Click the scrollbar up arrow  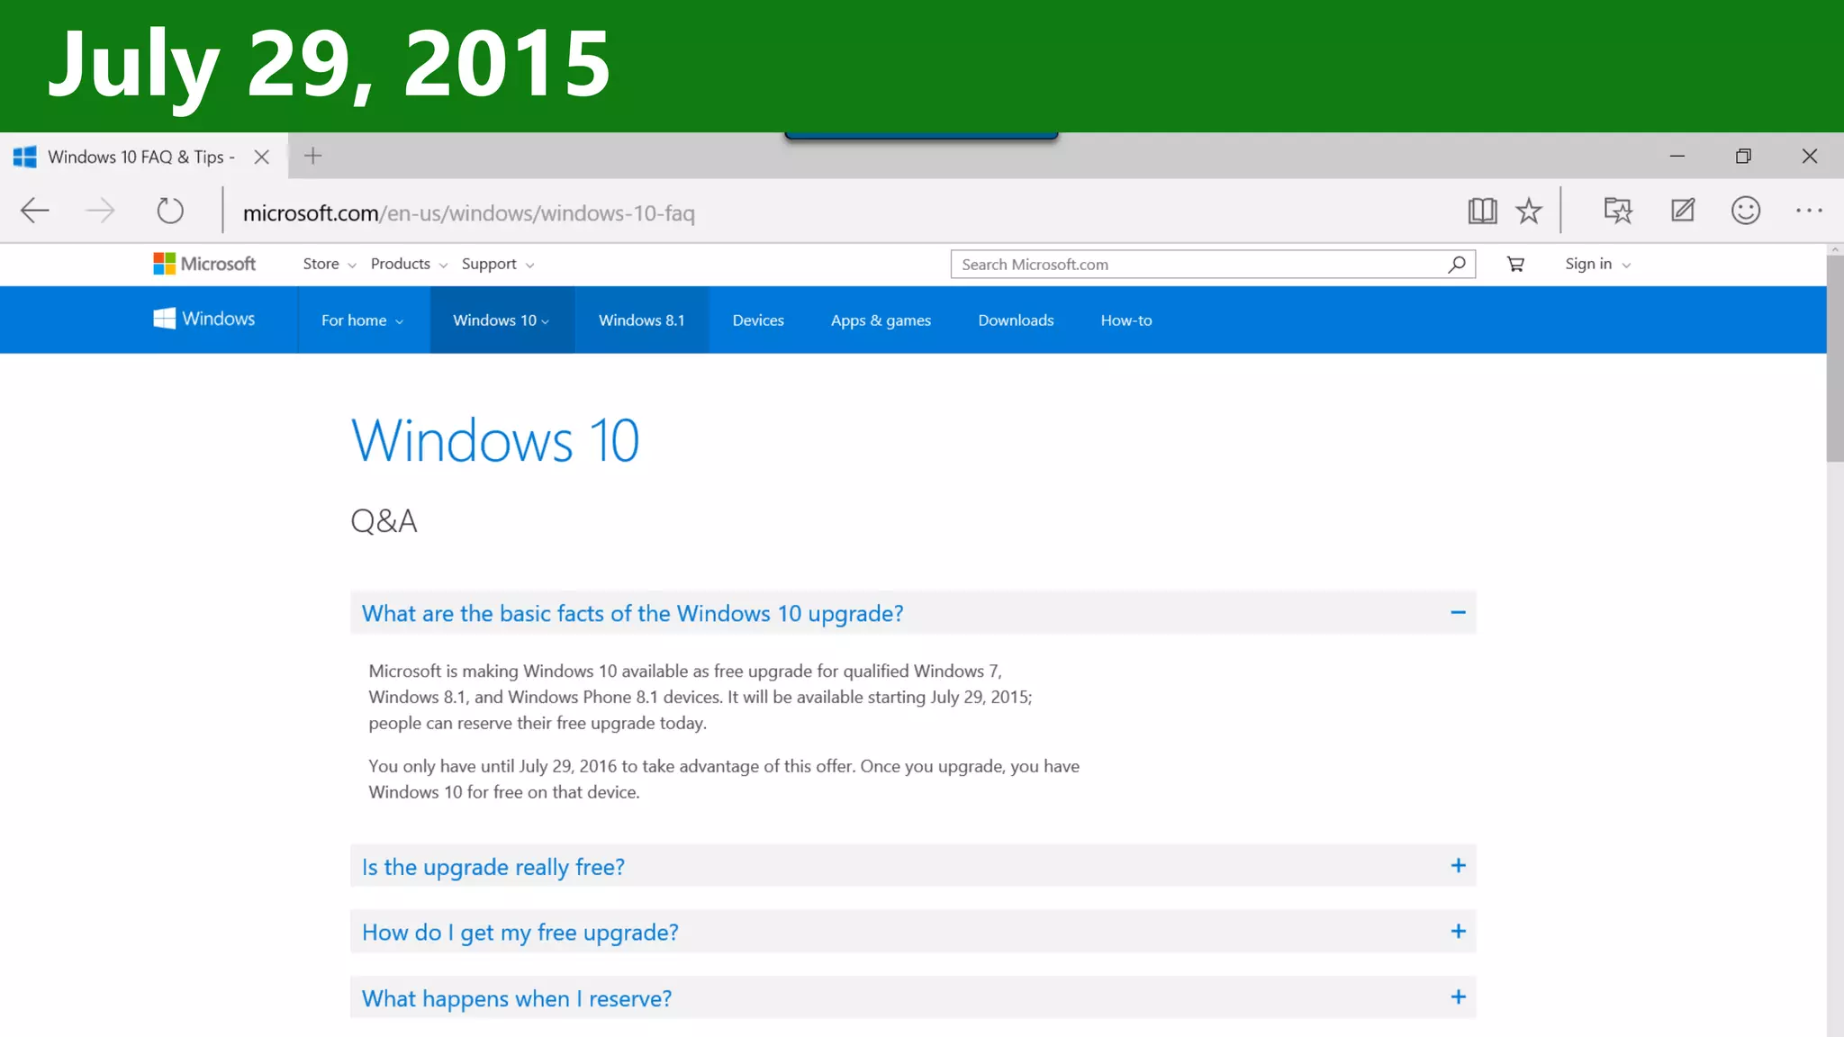1834,249
